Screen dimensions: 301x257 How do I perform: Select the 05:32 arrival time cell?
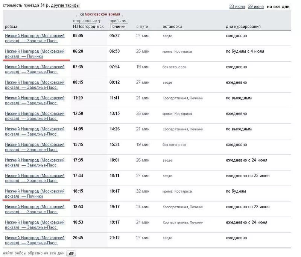tap(115, 36)
